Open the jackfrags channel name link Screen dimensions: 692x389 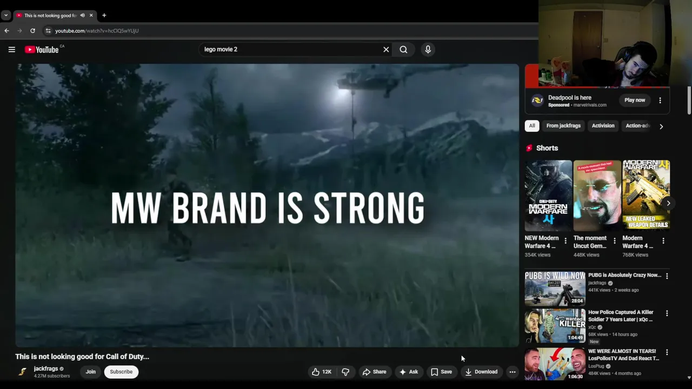click(x=45, y=368)
